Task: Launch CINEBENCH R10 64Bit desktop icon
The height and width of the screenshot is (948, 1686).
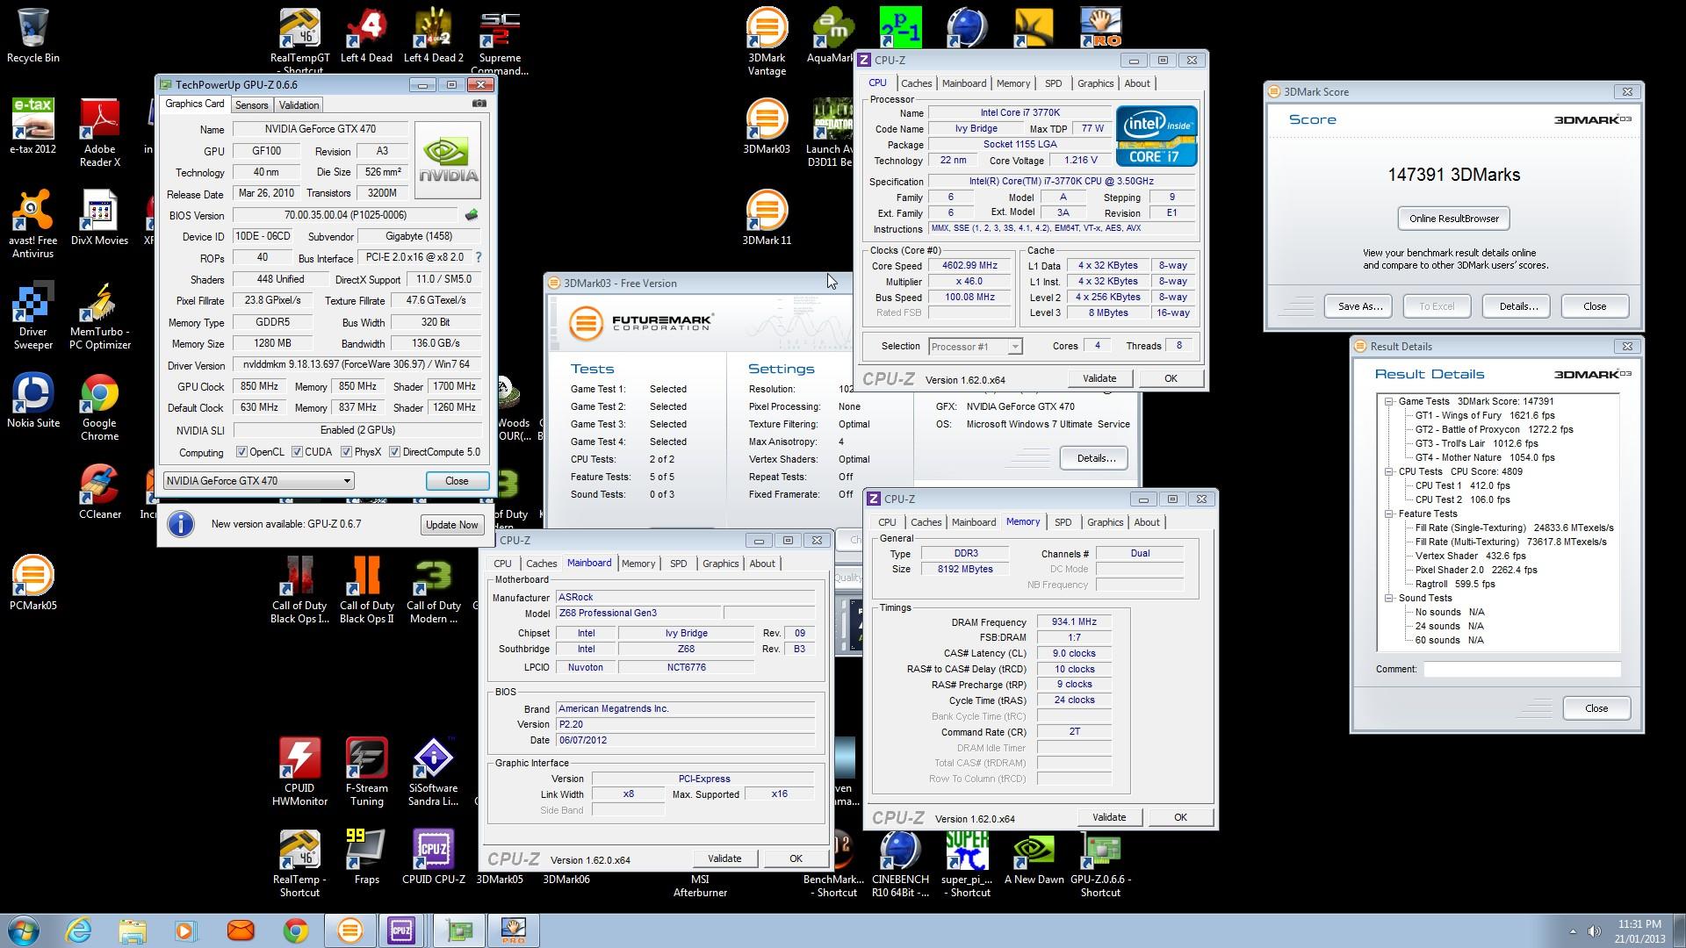Action: pos(900,863)
